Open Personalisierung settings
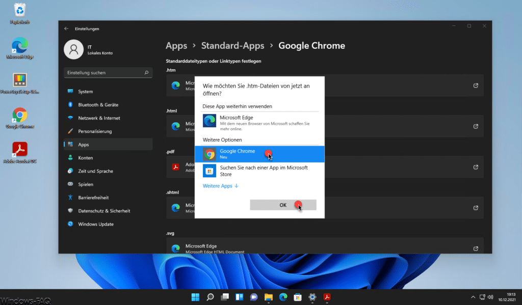 [x=108, y=131]
